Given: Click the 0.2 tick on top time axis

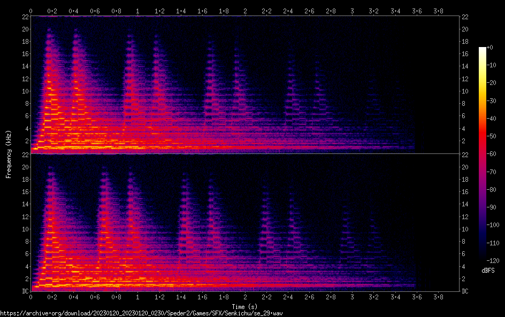Looking at the screenshot, I should 52,11.
